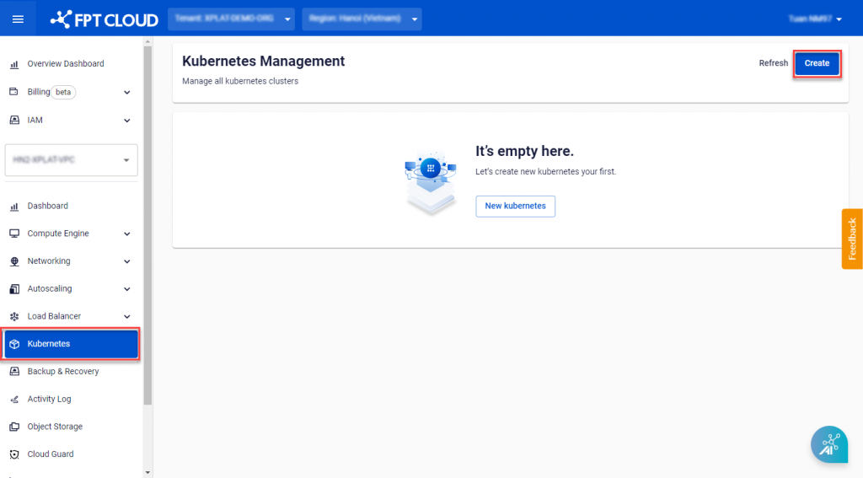Expand the Billing section chevron
The image size is (863, 478).
click(x=127, y=92)
